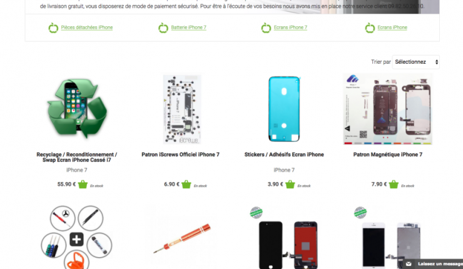Open the Laissez un message chat widget
The image size is (463, 269).
click(x=433, y=264)
